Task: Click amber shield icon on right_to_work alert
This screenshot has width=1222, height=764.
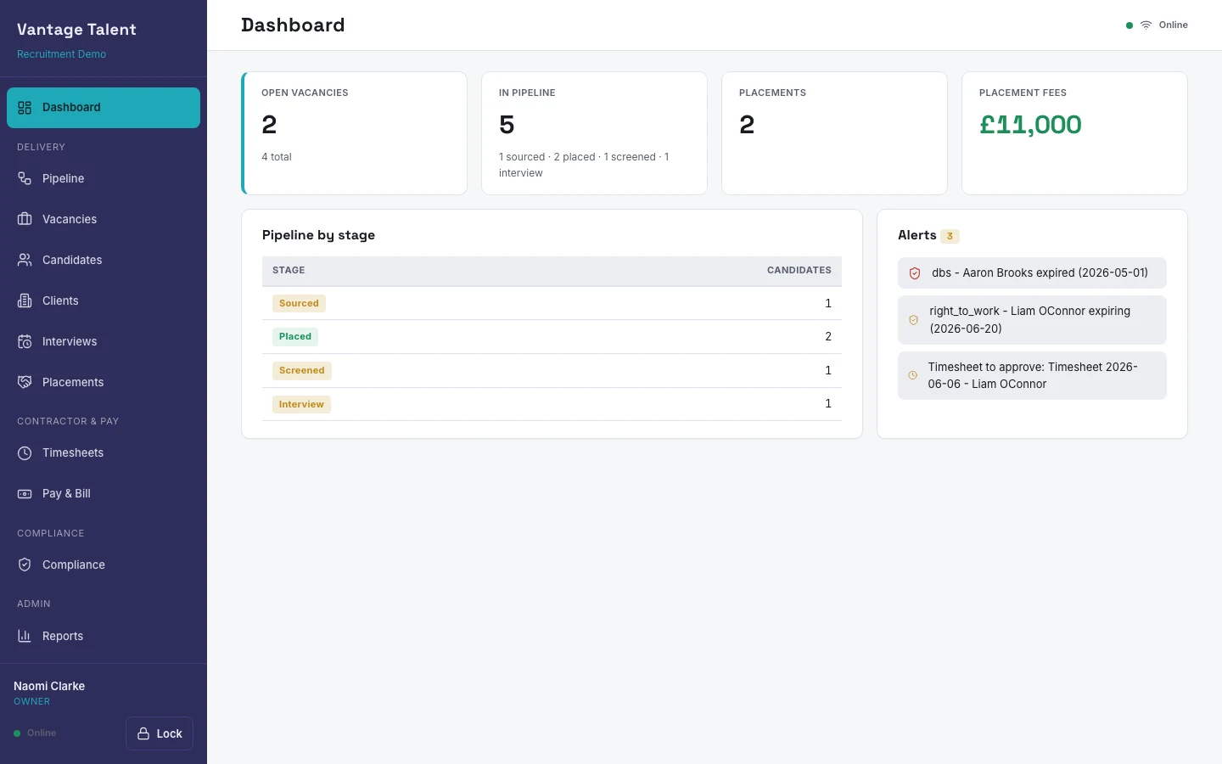Action: pyautogui.click(x=913, y=320)
